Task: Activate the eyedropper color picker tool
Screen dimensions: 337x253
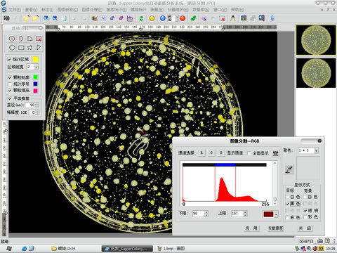Action: (289, 169)
